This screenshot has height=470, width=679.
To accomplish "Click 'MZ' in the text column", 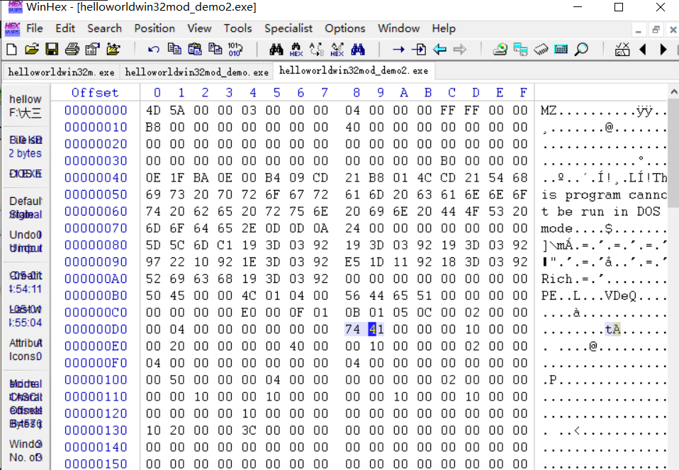I will (x=549, y=110).
